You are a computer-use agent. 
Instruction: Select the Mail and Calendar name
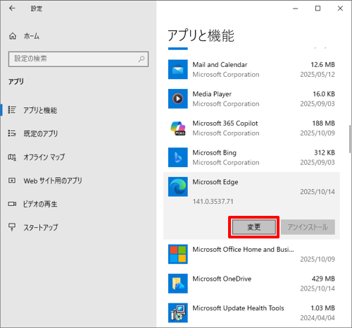coord(220,65)
